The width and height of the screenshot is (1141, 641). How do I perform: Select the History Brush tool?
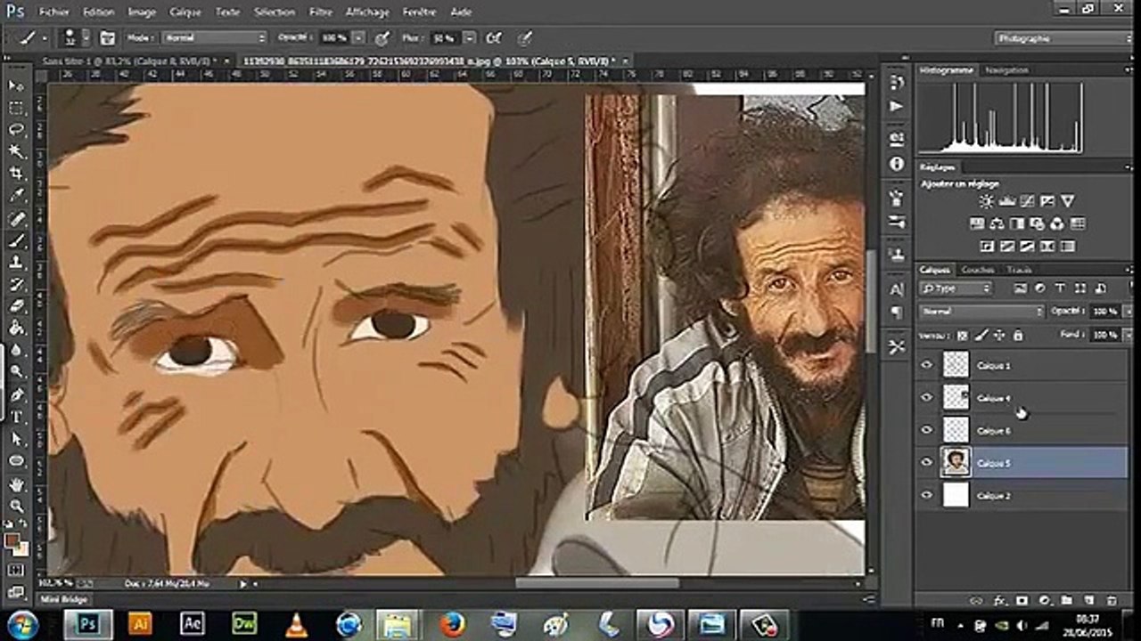pyautogui.click(x=16, y=285)
